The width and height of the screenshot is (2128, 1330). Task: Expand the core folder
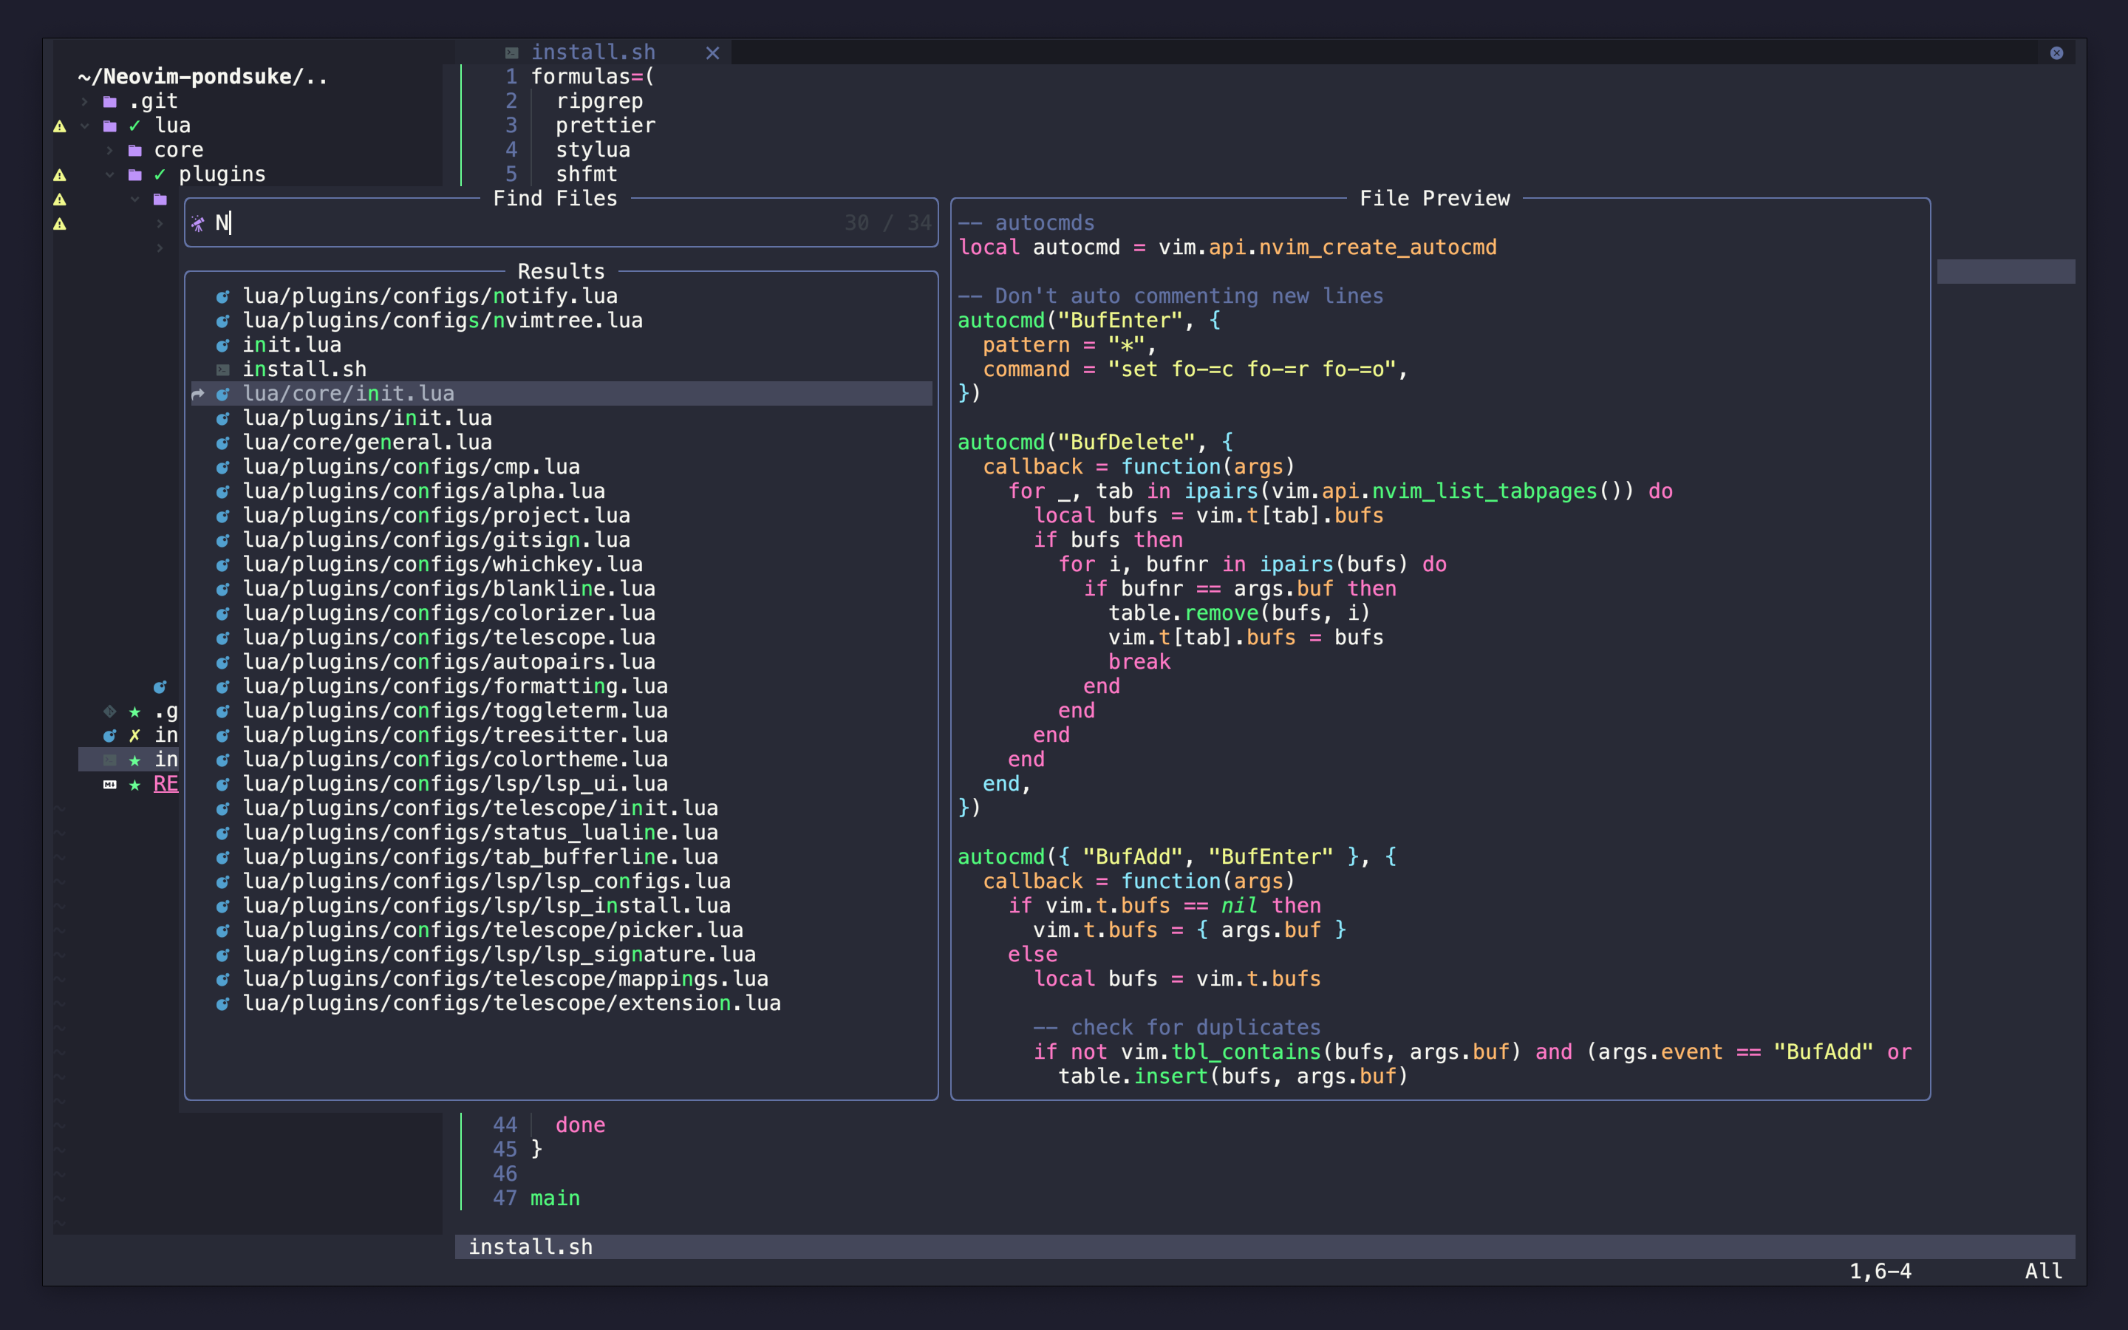click(x=110, y=151)
